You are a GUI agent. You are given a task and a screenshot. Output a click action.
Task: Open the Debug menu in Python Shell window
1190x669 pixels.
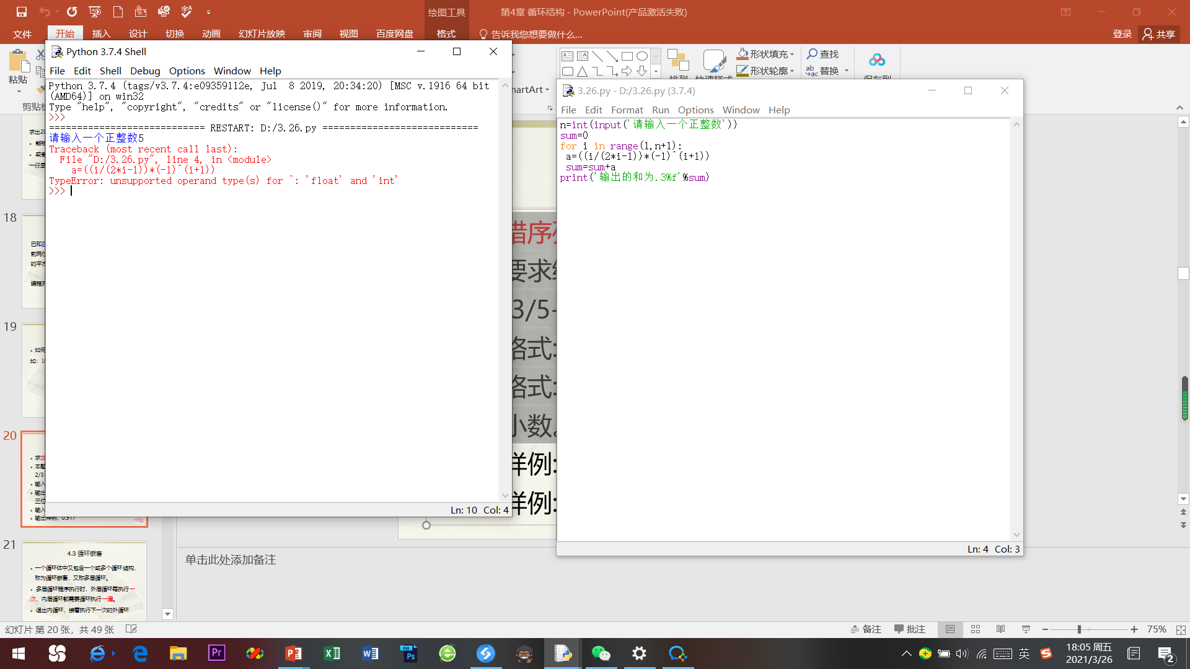pos(145,71)
